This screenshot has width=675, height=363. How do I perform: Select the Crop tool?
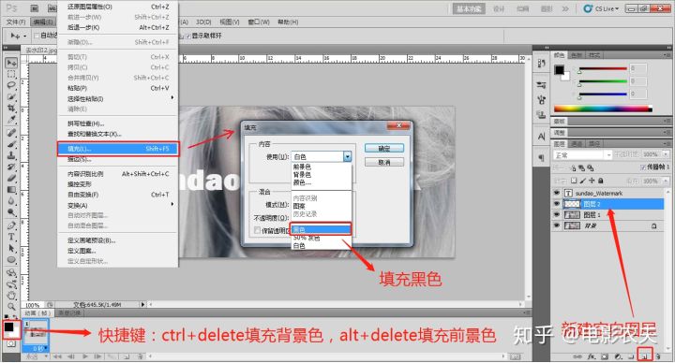11,108
